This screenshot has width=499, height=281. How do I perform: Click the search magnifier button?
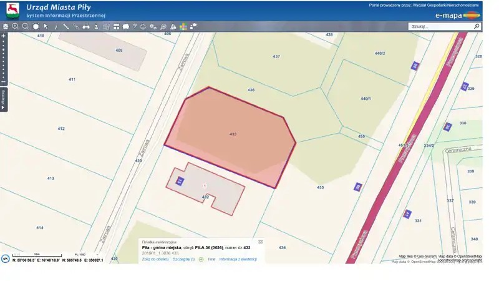(477, 27)
